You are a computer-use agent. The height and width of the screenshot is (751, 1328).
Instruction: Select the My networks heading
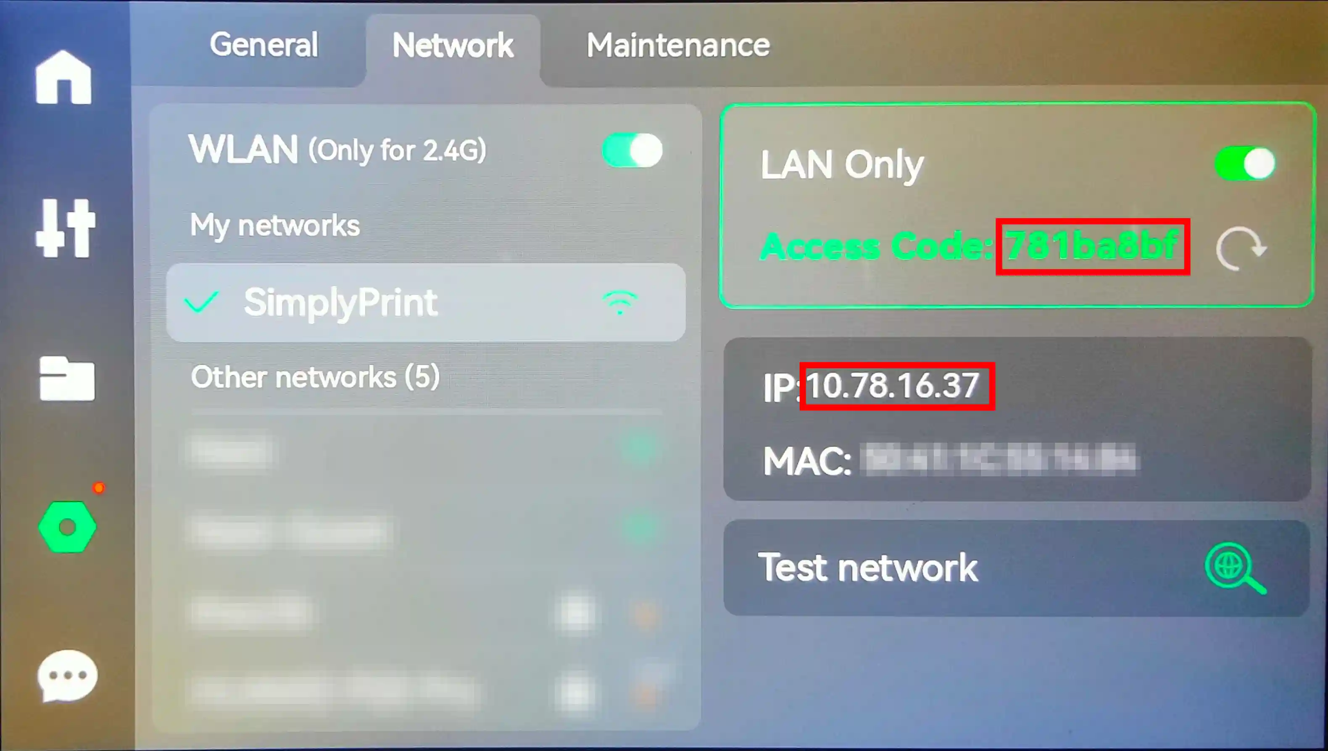coord(274,226)
